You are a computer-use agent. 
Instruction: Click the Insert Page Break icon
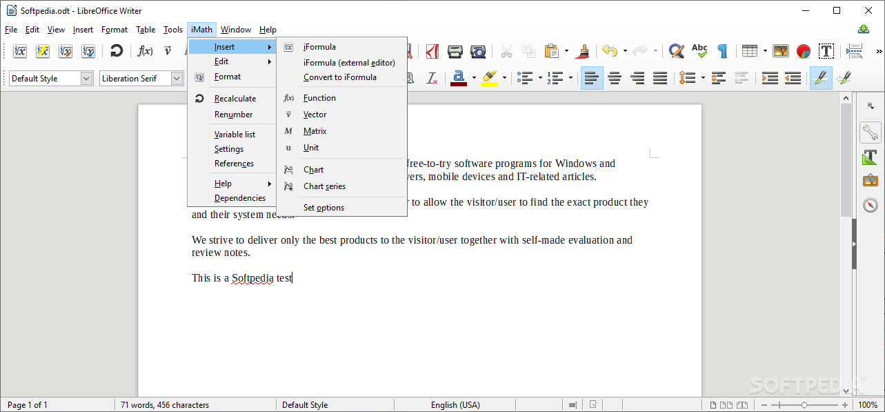855,51
